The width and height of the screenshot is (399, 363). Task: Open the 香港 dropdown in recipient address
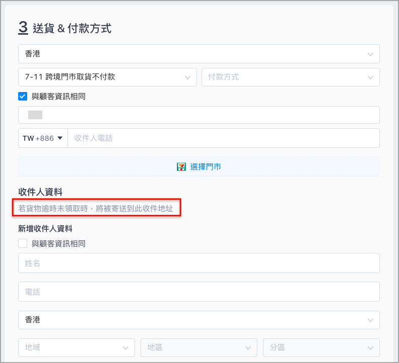click(x=198, y=320)
